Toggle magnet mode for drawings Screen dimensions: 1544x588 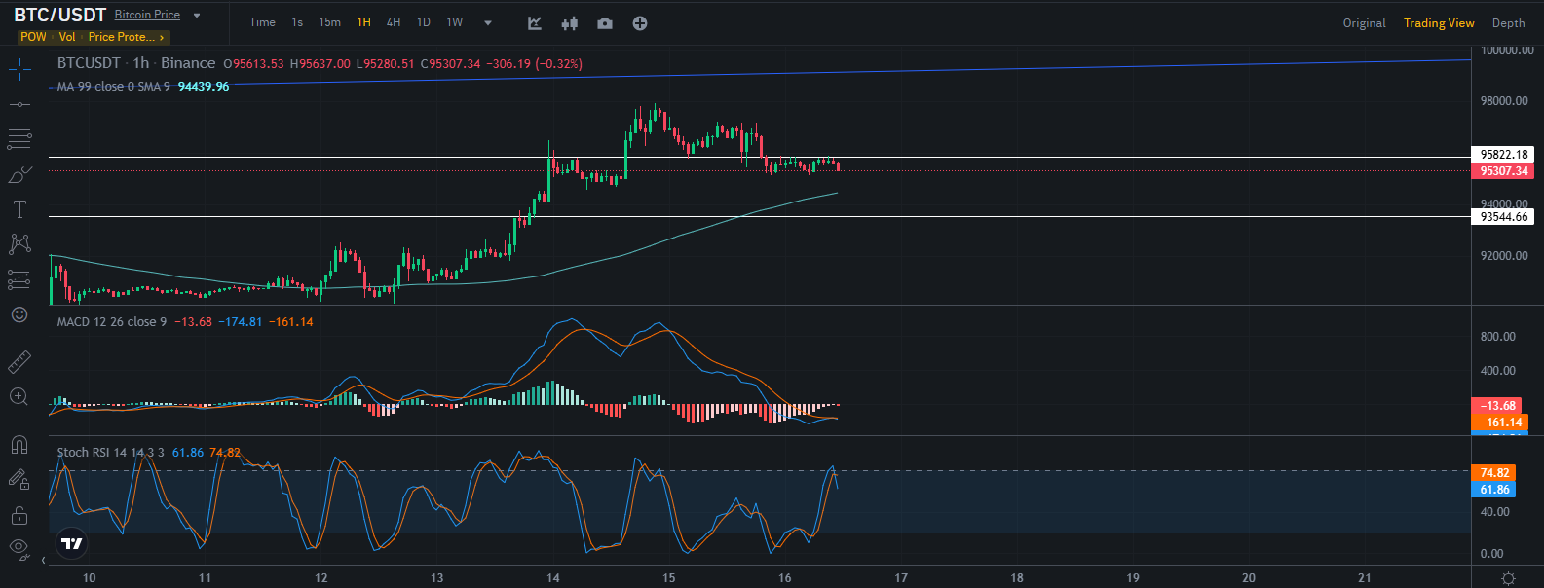[19, 445]
